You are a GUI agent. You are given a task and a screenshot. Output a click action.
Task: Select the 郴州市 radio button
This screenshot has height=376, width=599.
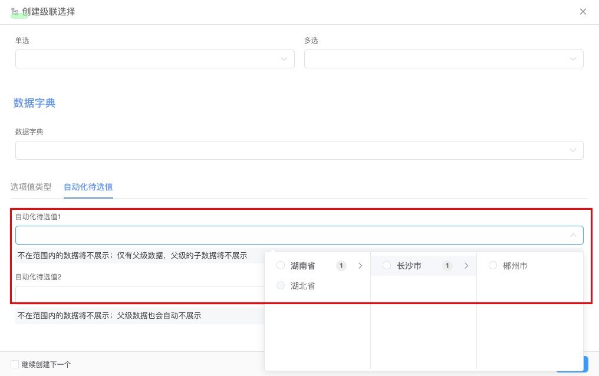[x=493, y=265]
